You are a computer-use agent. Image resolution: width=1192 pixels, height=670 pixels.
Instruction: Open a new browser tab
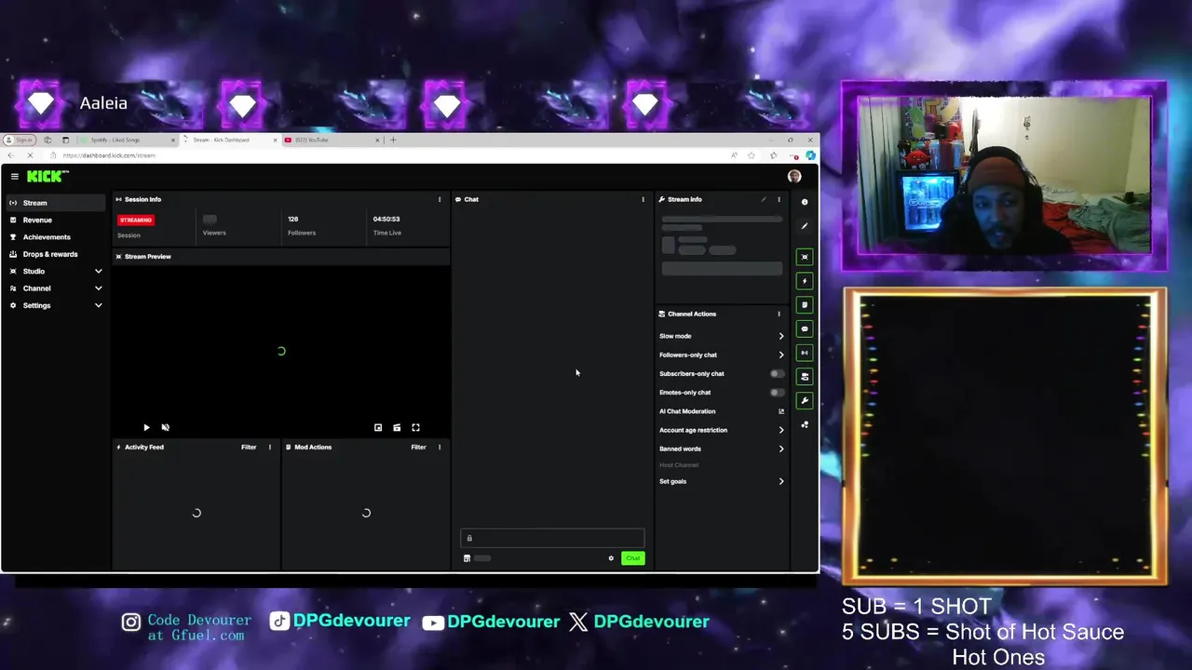pos(393,140)
